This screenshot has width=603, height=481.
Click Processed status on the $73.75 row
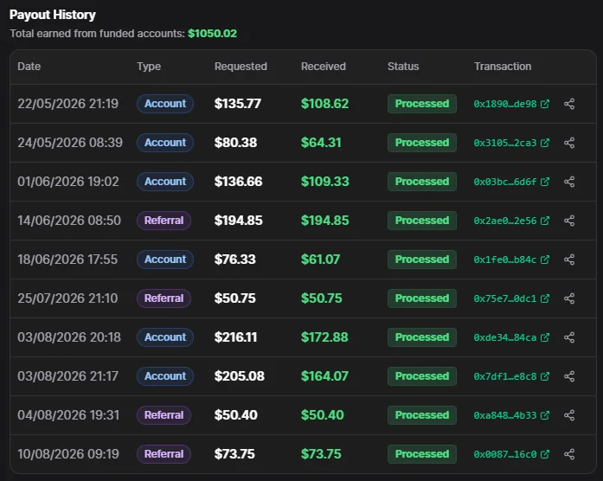422,454
